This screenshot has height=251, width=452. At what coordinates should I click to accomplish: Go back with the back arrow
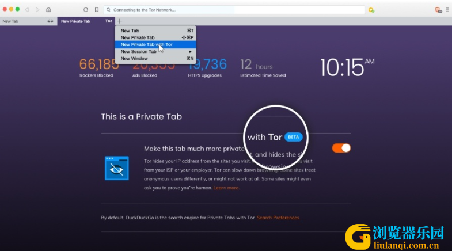point(27,10)
